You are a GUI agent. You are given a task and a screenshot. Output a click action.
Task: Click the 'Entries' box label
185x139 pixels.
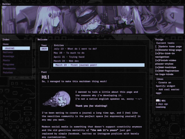coord(59,45)
